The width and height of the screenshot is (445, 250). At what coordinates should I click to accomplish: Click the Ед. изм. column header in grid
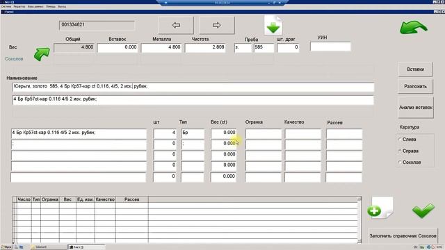[85, 199]
